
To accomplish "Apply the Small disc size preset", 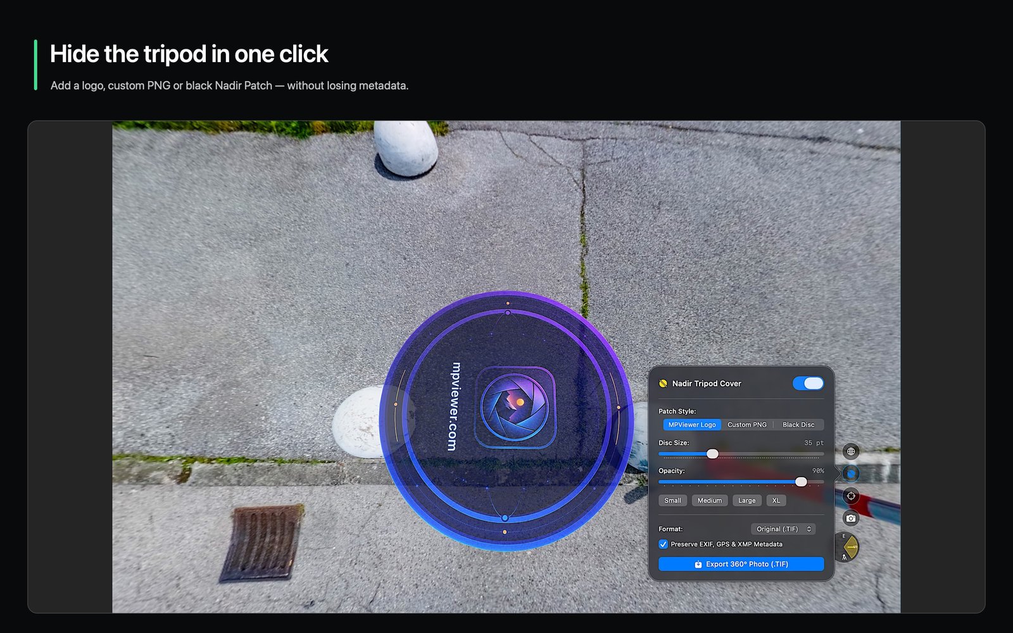I will [x=672, y=501].
